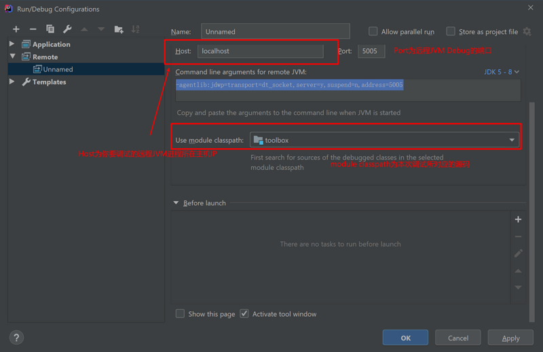Enable the Allow parallel run checkbox

point(373,31)
